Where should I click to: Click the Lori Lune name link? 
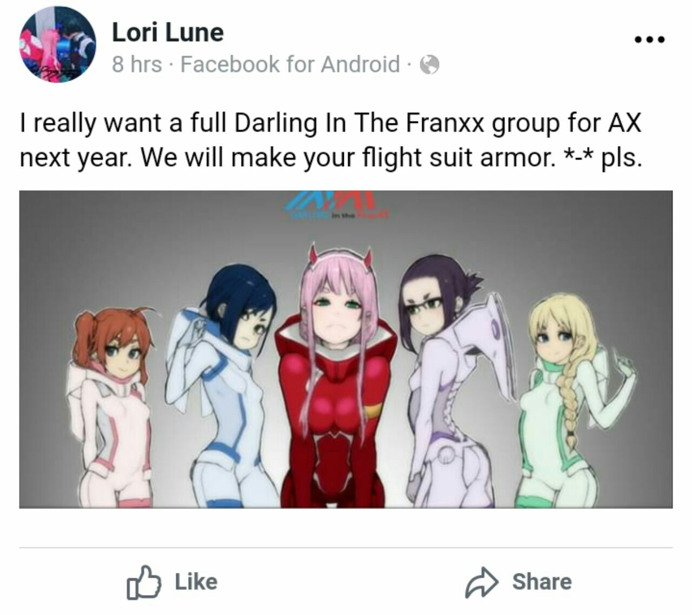coord(168,32)
